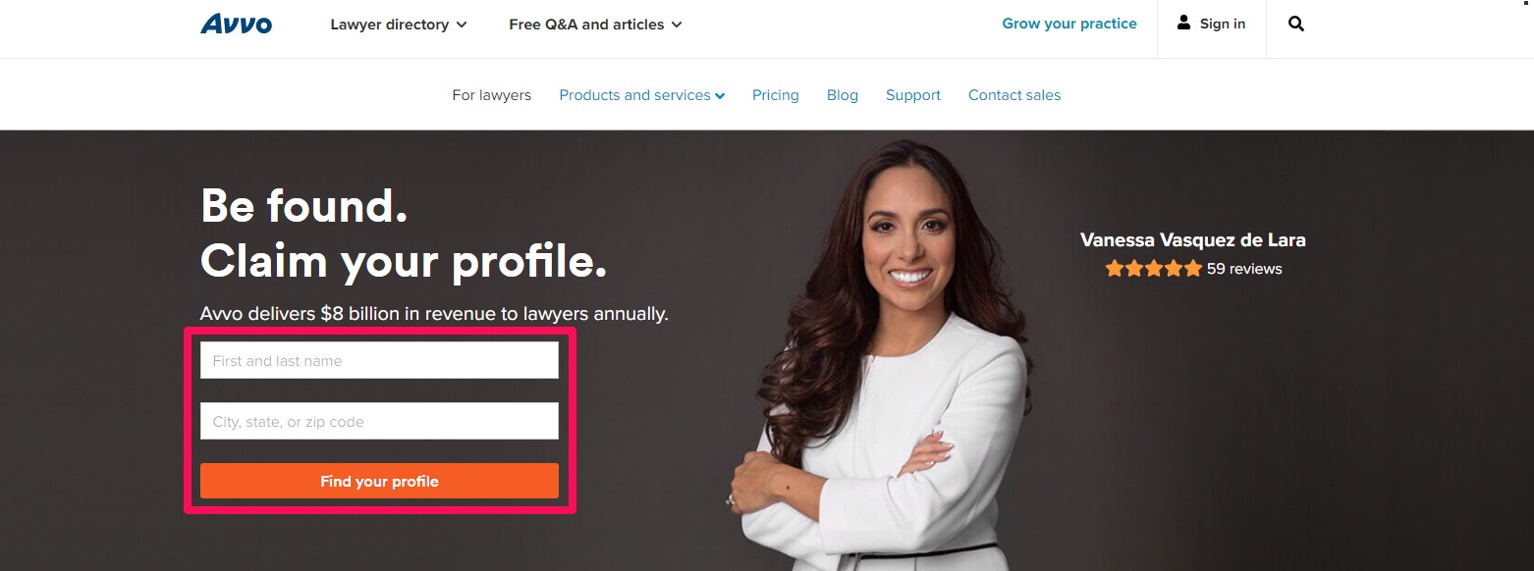Expand the Free Q&A and articles menu

595,25
